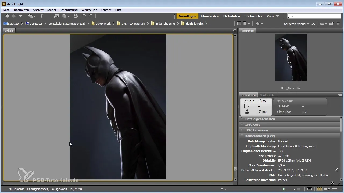344x193 pixels.
Task: Open Sortieren Manuell sort dropdown
Action: [297, 24]
